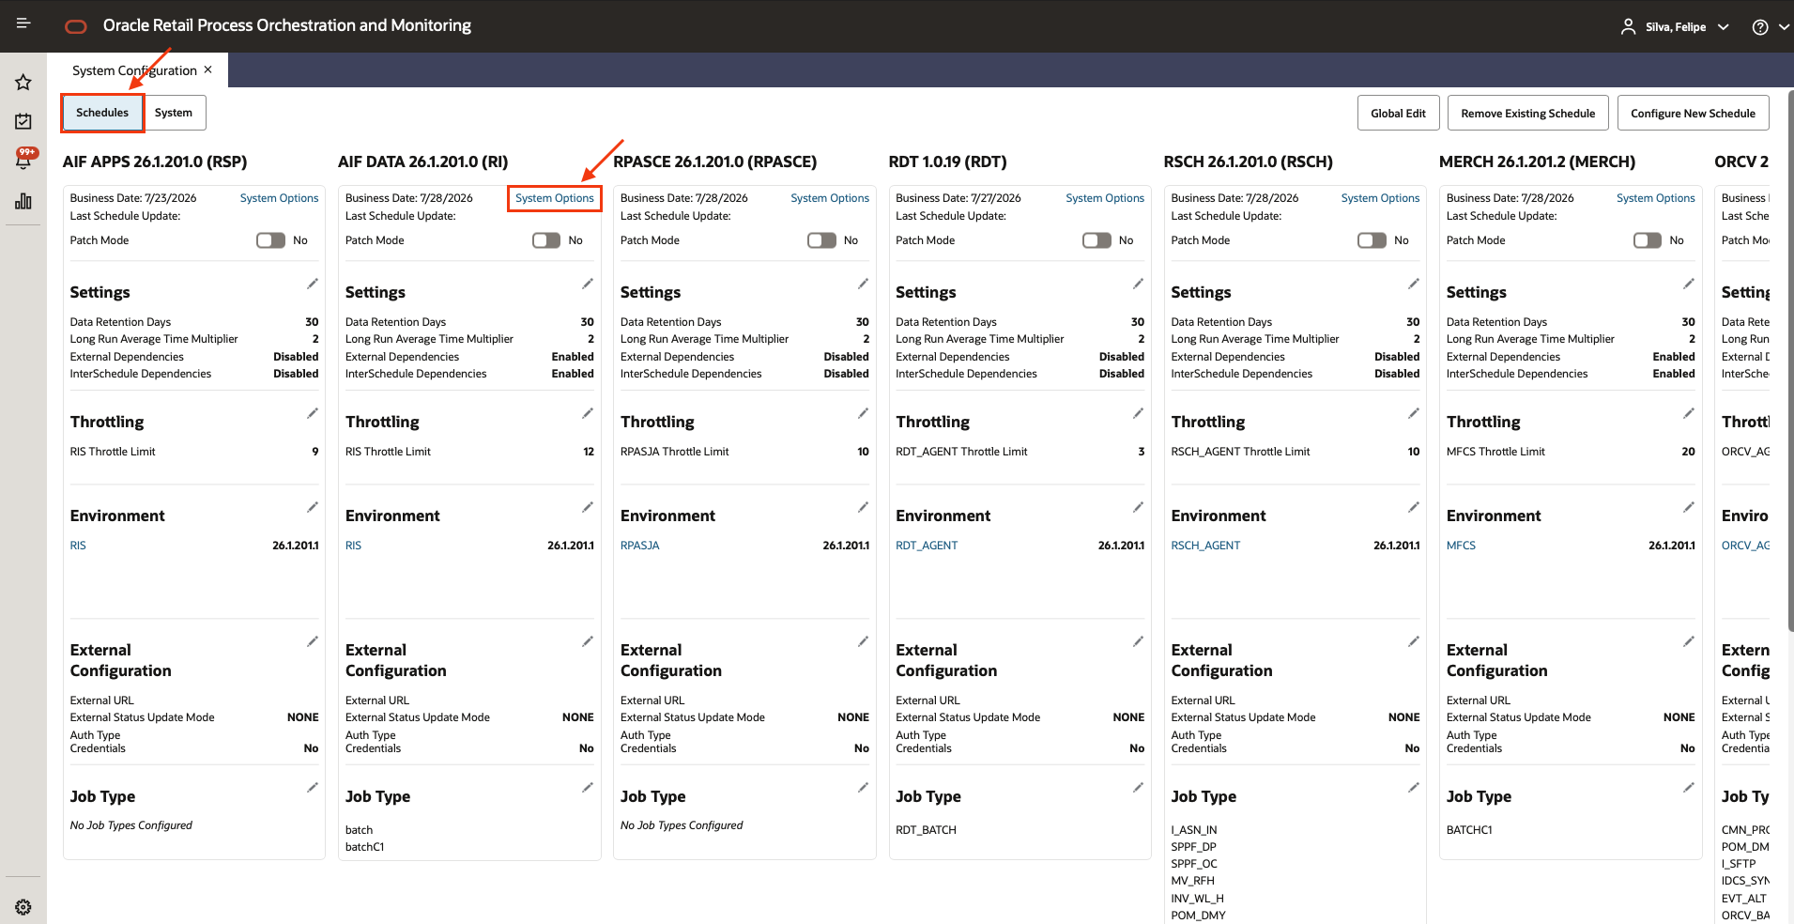Toggle Patch Mode for AIF DATA (RI)

pos(546,240)
